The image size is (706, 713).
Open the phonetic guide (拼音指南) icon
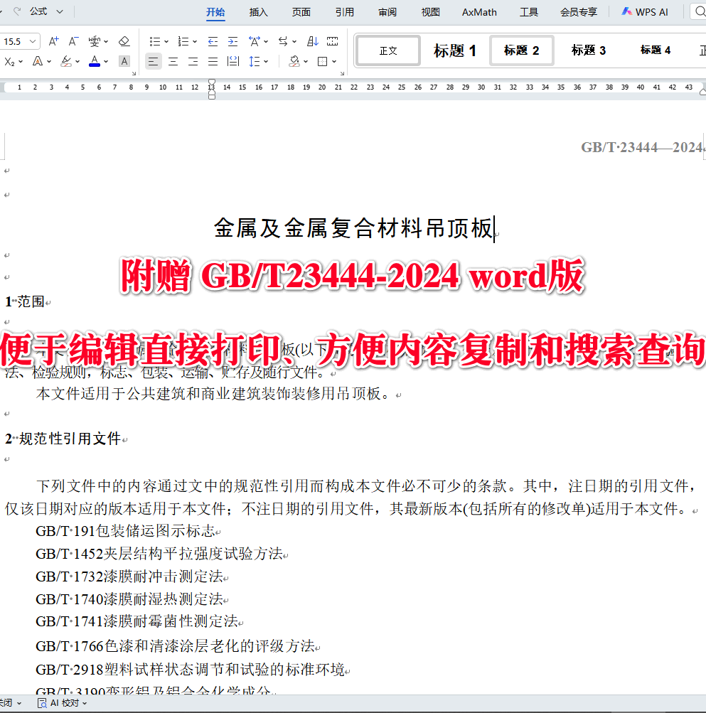(93, 41)
